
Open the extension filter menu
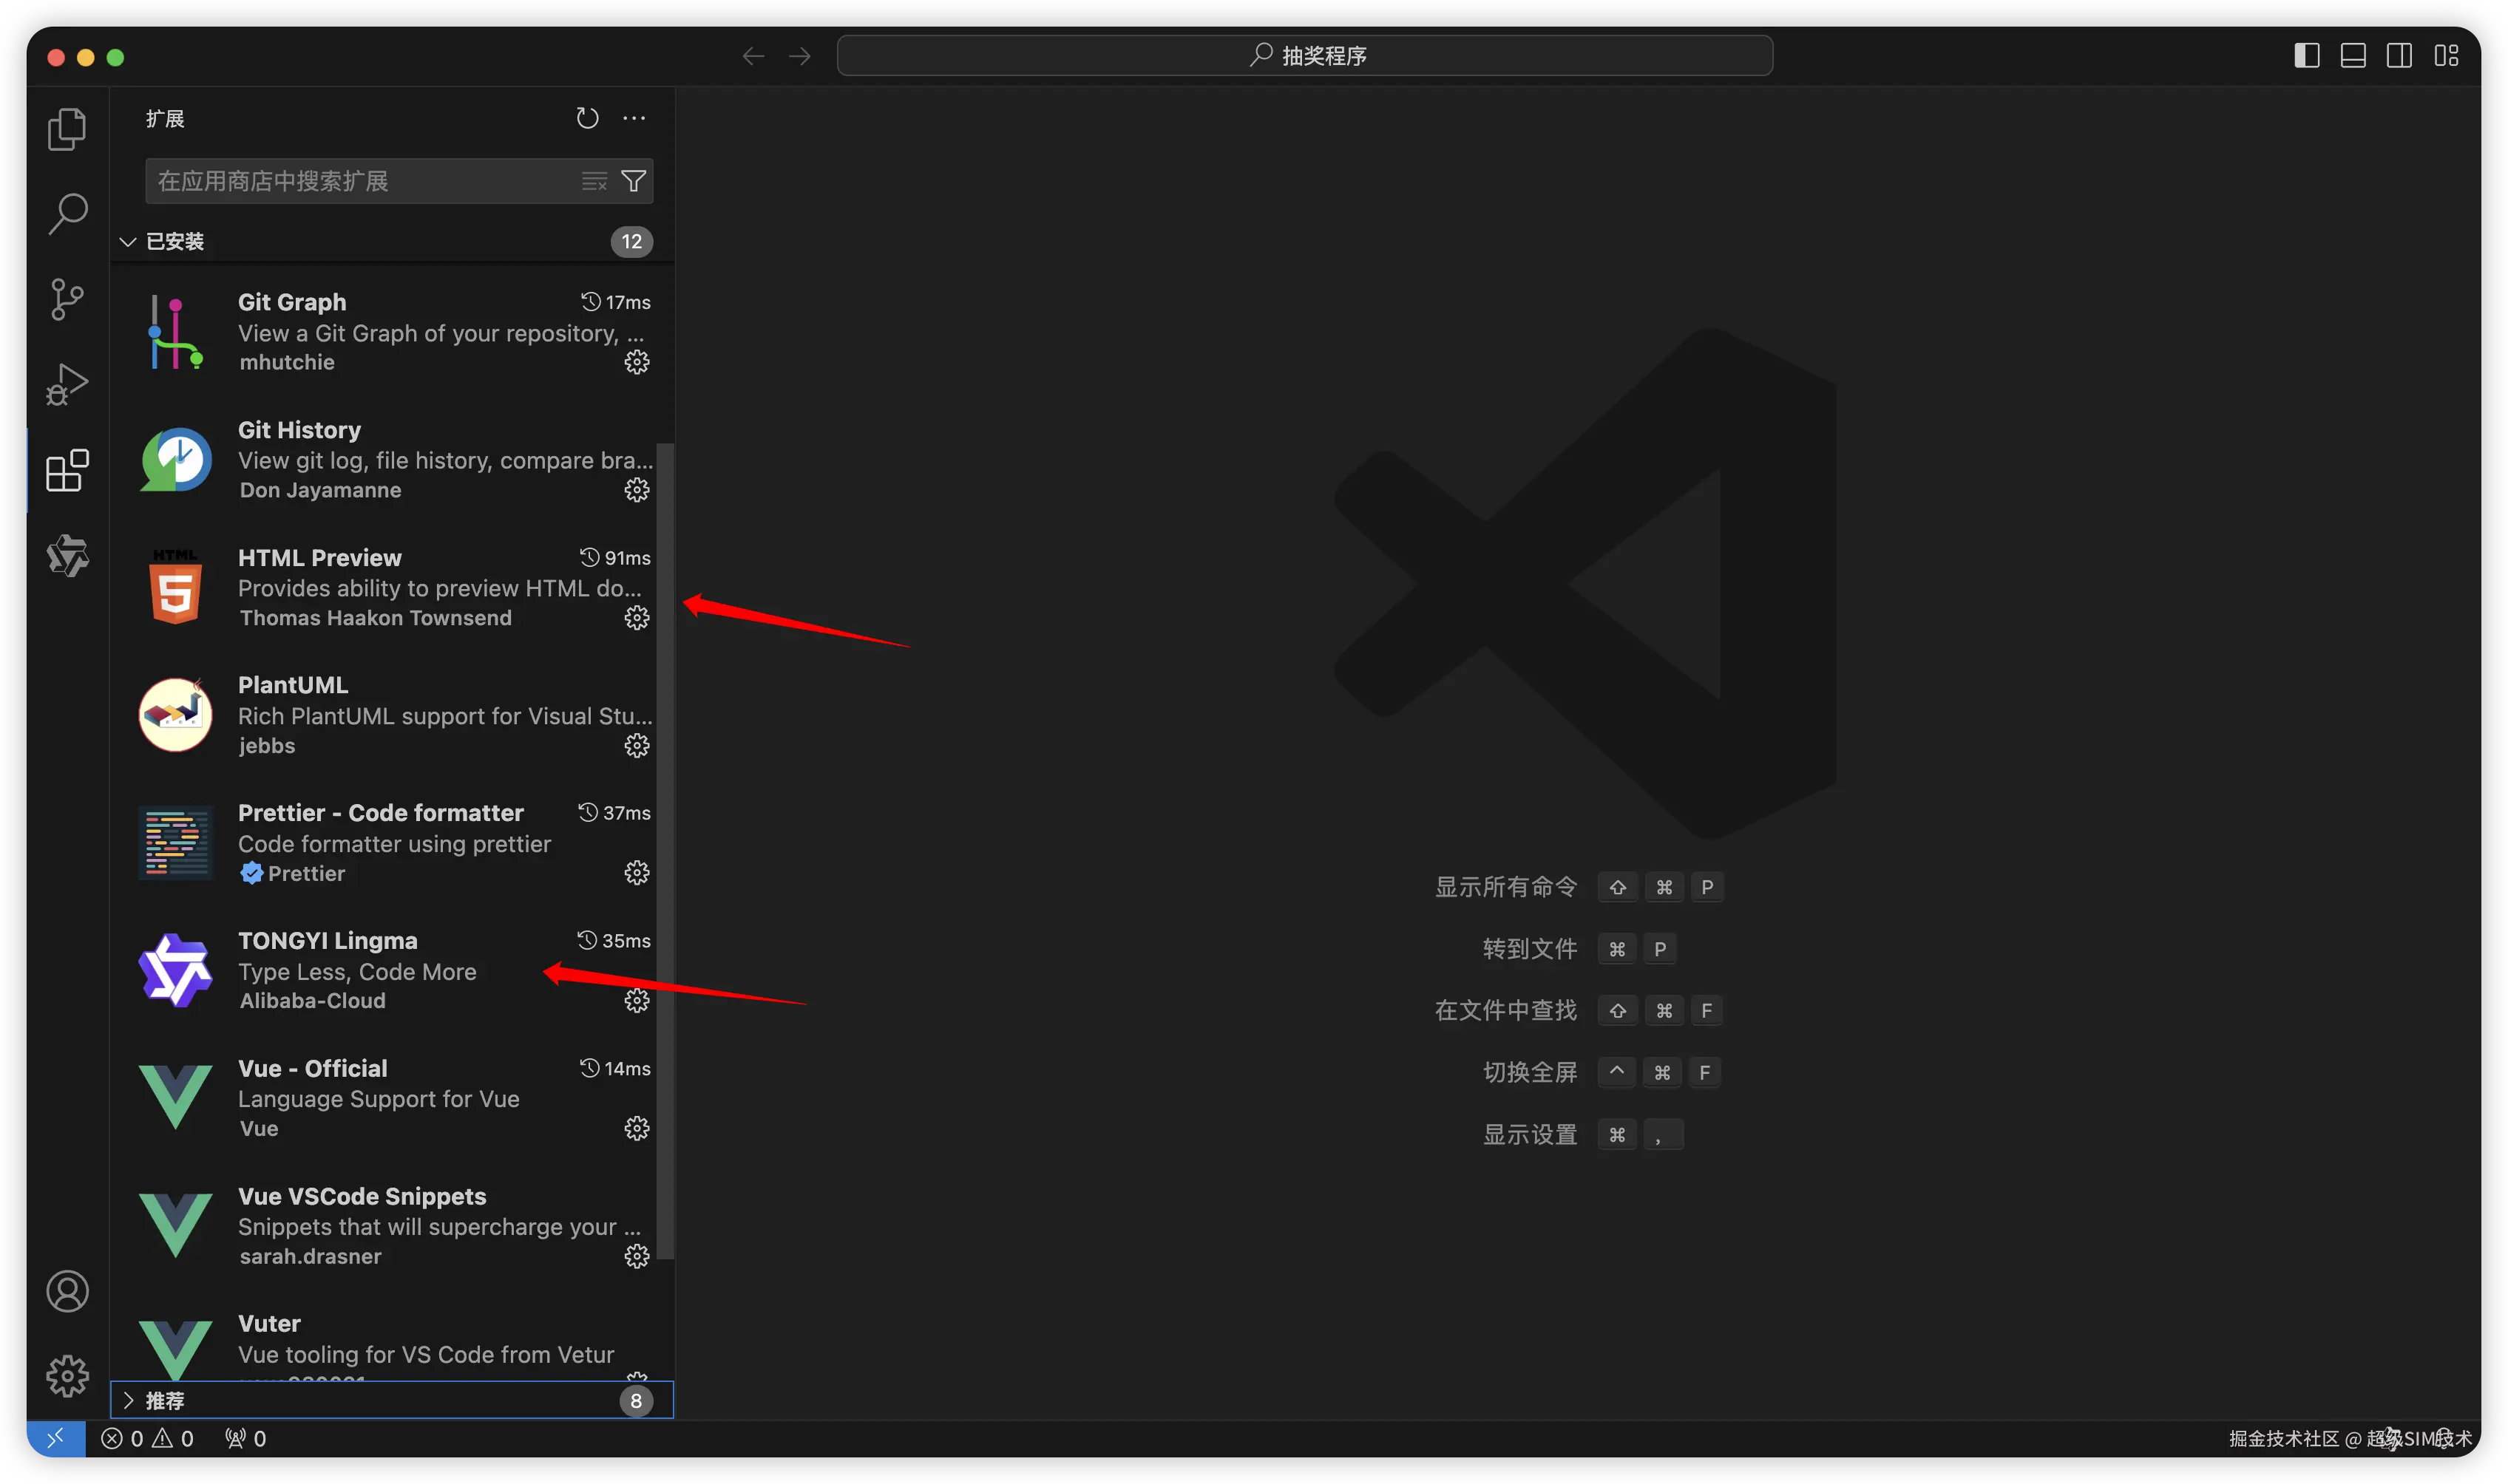coord(633,181)
